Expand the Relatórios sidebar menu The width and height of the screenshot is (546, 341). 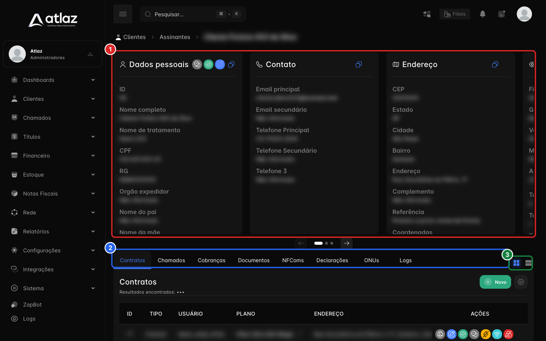click(53, 232)
